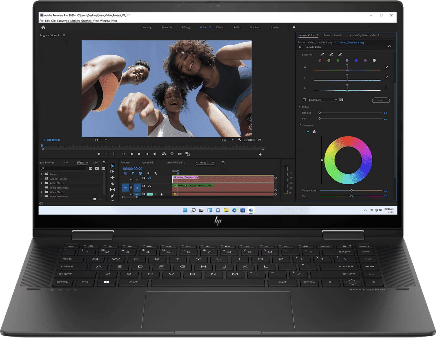The image size is (436, 338).
Task: Collapse the Correction section
Action: pyautogui.click(x=300, y=125)
